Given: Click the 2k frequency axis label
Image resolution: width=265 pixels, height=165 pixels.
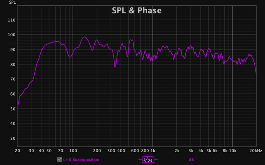Looking at the screenshot, I should (177, 151).
